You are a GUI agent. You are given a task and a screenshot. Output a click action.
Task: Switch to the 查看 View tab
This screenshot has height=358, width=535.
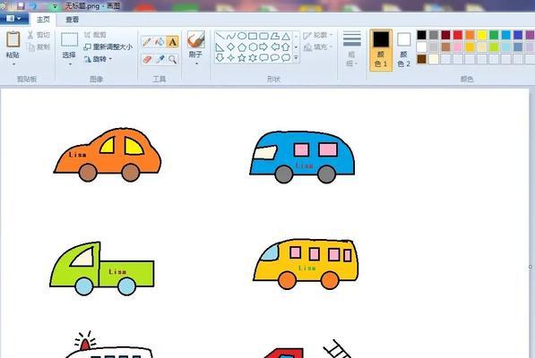(x=72, y=20)
